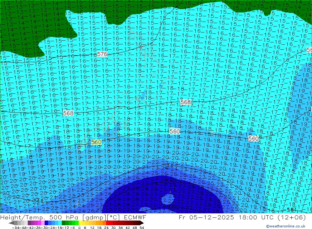Viewport: 312px width, 229px height.
Task: Click the right arrow of the color scale
Action: (142, 223)
